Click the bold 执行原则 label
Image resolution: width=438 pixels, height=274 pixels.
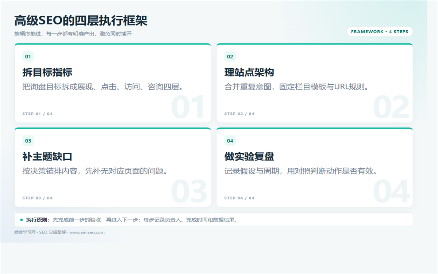click(x=38, y=220)
